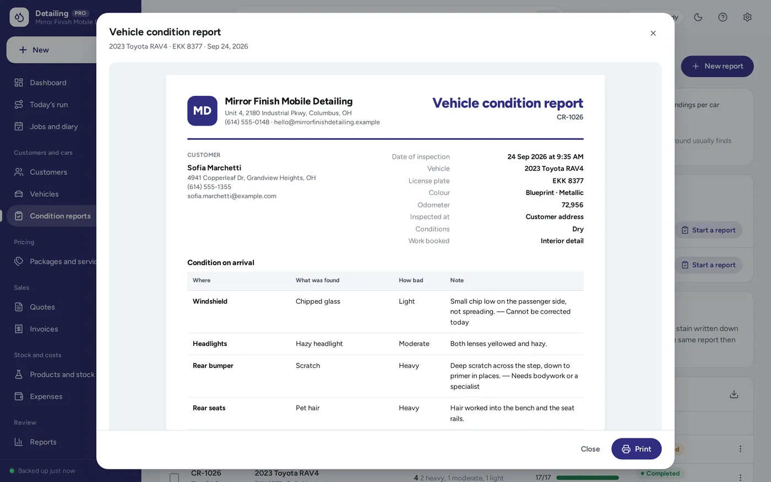Select the Rear bumper row label
The image size is (771, 482).
[213, 366]
